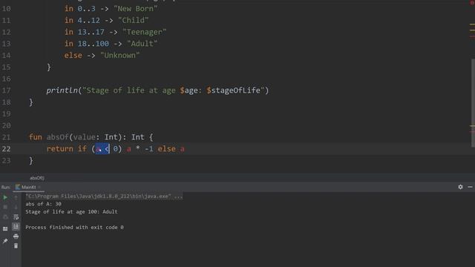Viewport: 475px width, 267px height.
Task: Click the Print console output icon
Action: coord(16,236)
